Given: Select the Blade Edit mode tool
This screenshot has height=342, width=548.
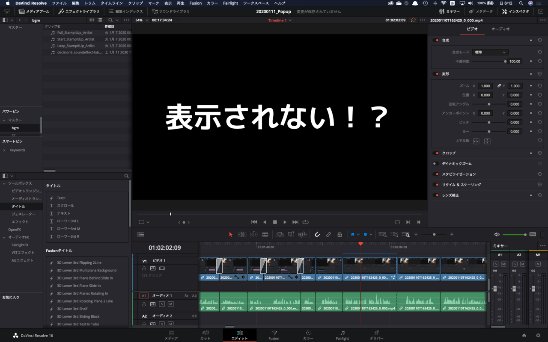Looking at the screenshot, I should click(x=265, y=234).
